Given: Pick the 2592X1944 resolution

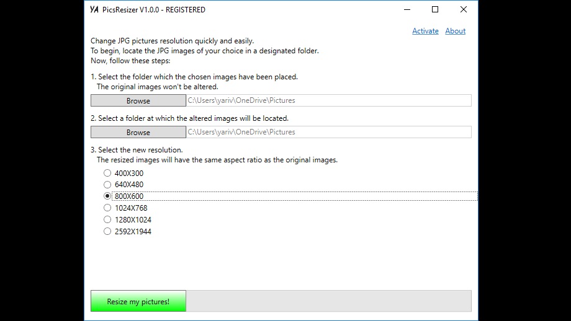Looking at the screenshot, I should (127, 231).
